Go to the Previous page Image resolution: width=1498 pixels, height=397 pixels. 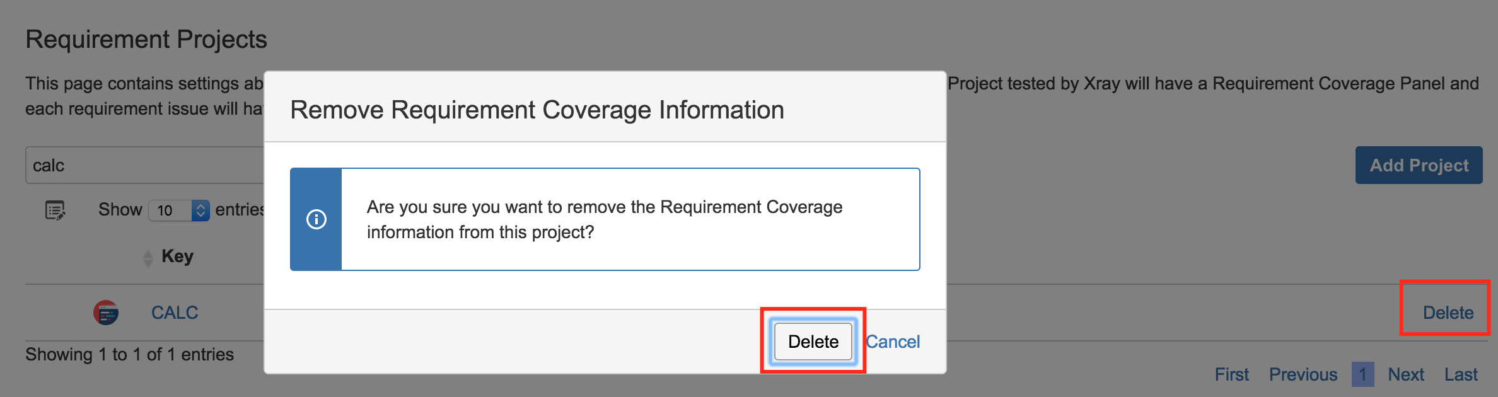coord(1303,374)
